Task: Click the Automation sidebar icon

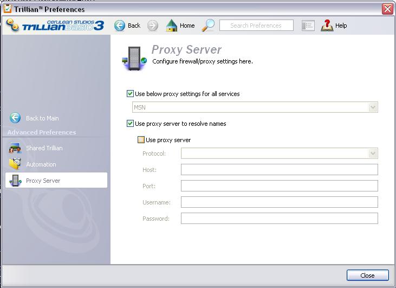Action: 15,164
